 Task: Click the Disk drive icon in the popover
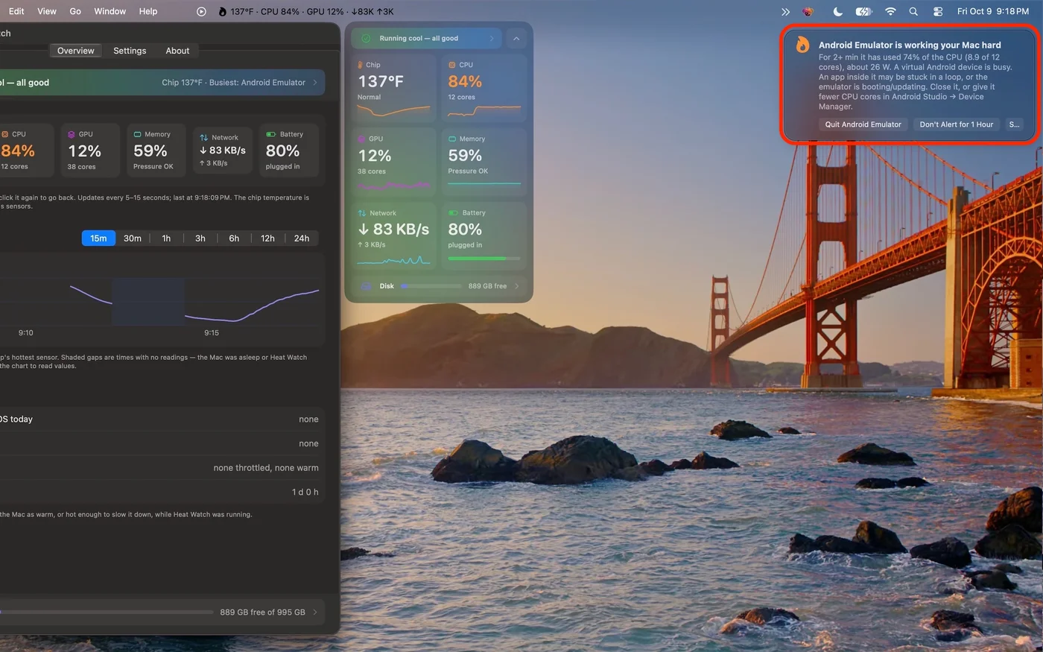pyautogui.click(x=367, y=286)
